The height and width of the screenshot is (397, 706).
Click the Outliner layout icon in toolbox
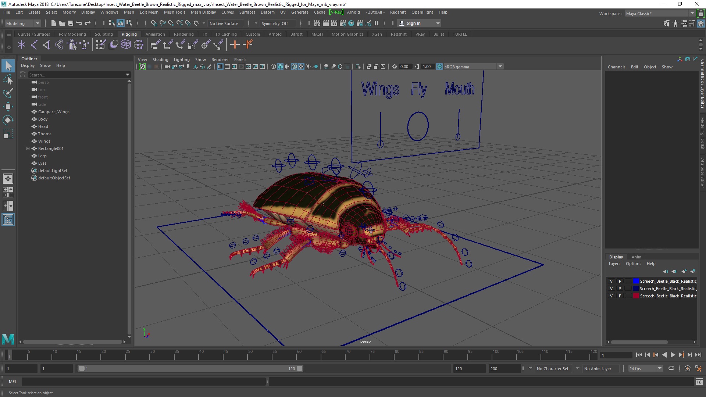(8, 220)
